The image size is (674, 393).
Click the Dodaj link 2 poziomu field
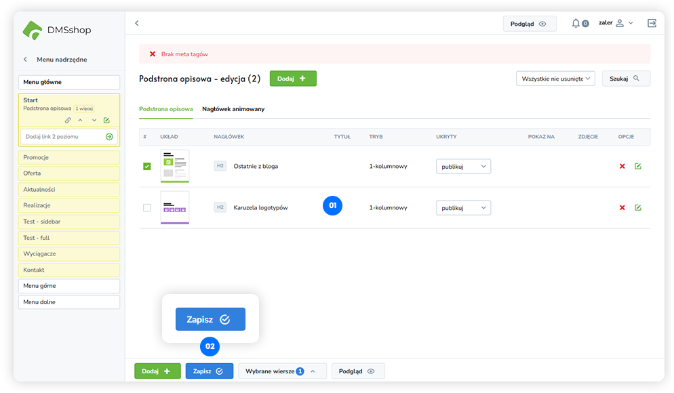click(x=62, y=137)
